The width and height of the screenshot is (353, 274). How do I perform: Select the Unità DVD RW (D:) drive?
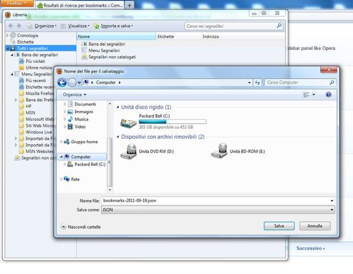[x=147, y=151]
